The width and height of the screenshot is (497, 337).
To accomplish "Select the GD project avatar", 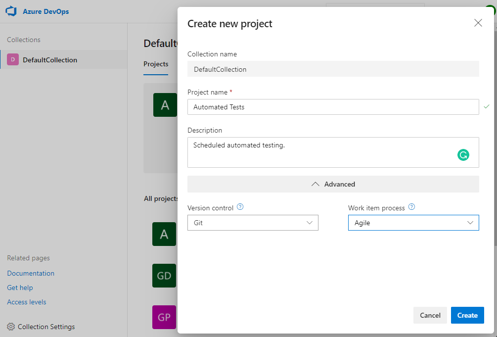I will pos(164,276).
